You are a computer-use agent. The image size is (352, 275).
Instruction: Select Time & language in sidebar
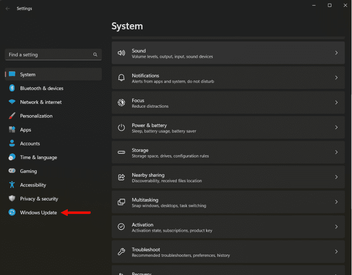tap(38, 158)
